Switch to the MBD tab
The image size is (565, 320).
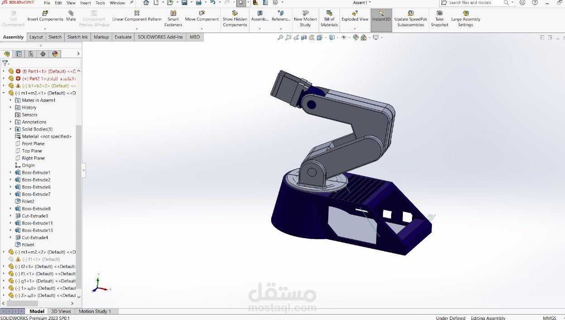click(x=195, y=37)
